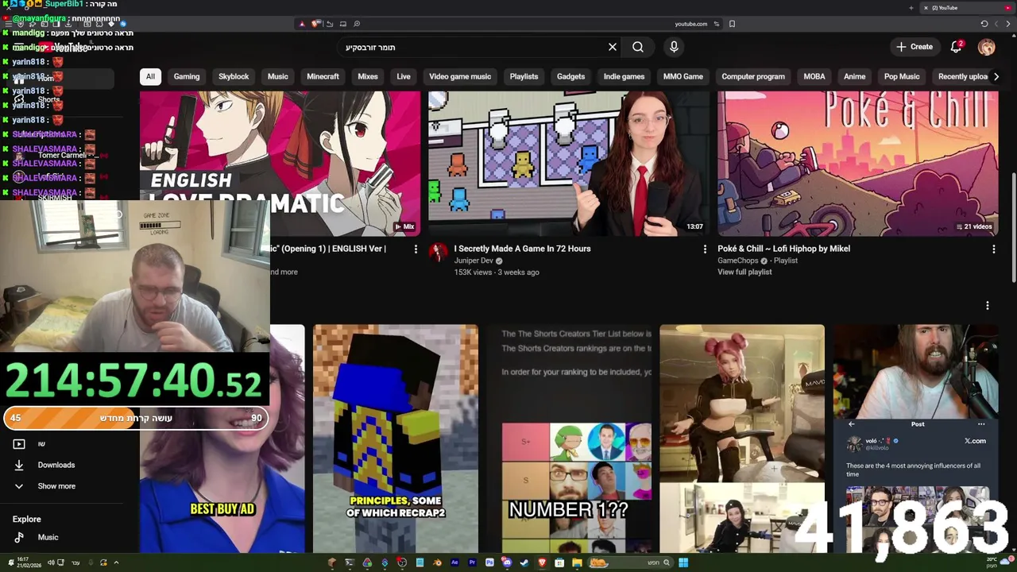Select the Gadgets filter chip

click(x=570, y=76)
